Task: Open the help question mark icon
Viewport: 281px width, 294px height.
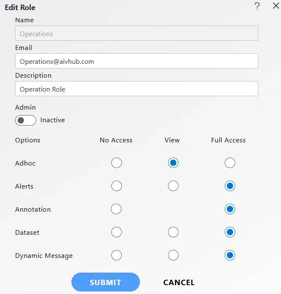Action: (257, 6)
